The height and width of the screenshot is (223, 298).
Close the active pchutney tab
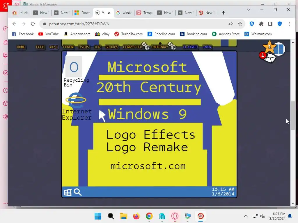pos(109,13)
